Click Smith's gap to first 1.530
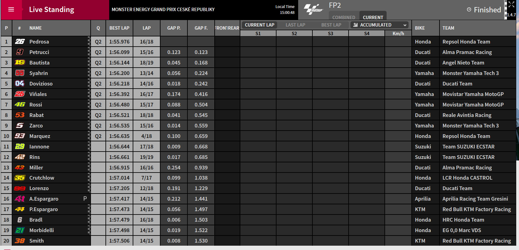The image size is (519, 250). pos(201,241)
